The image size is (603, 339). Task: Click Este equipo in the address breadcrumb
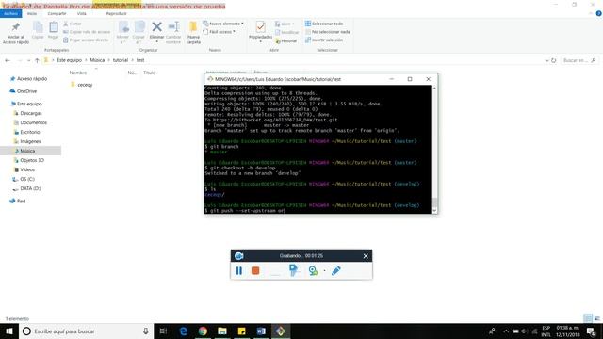pos(69,60)
